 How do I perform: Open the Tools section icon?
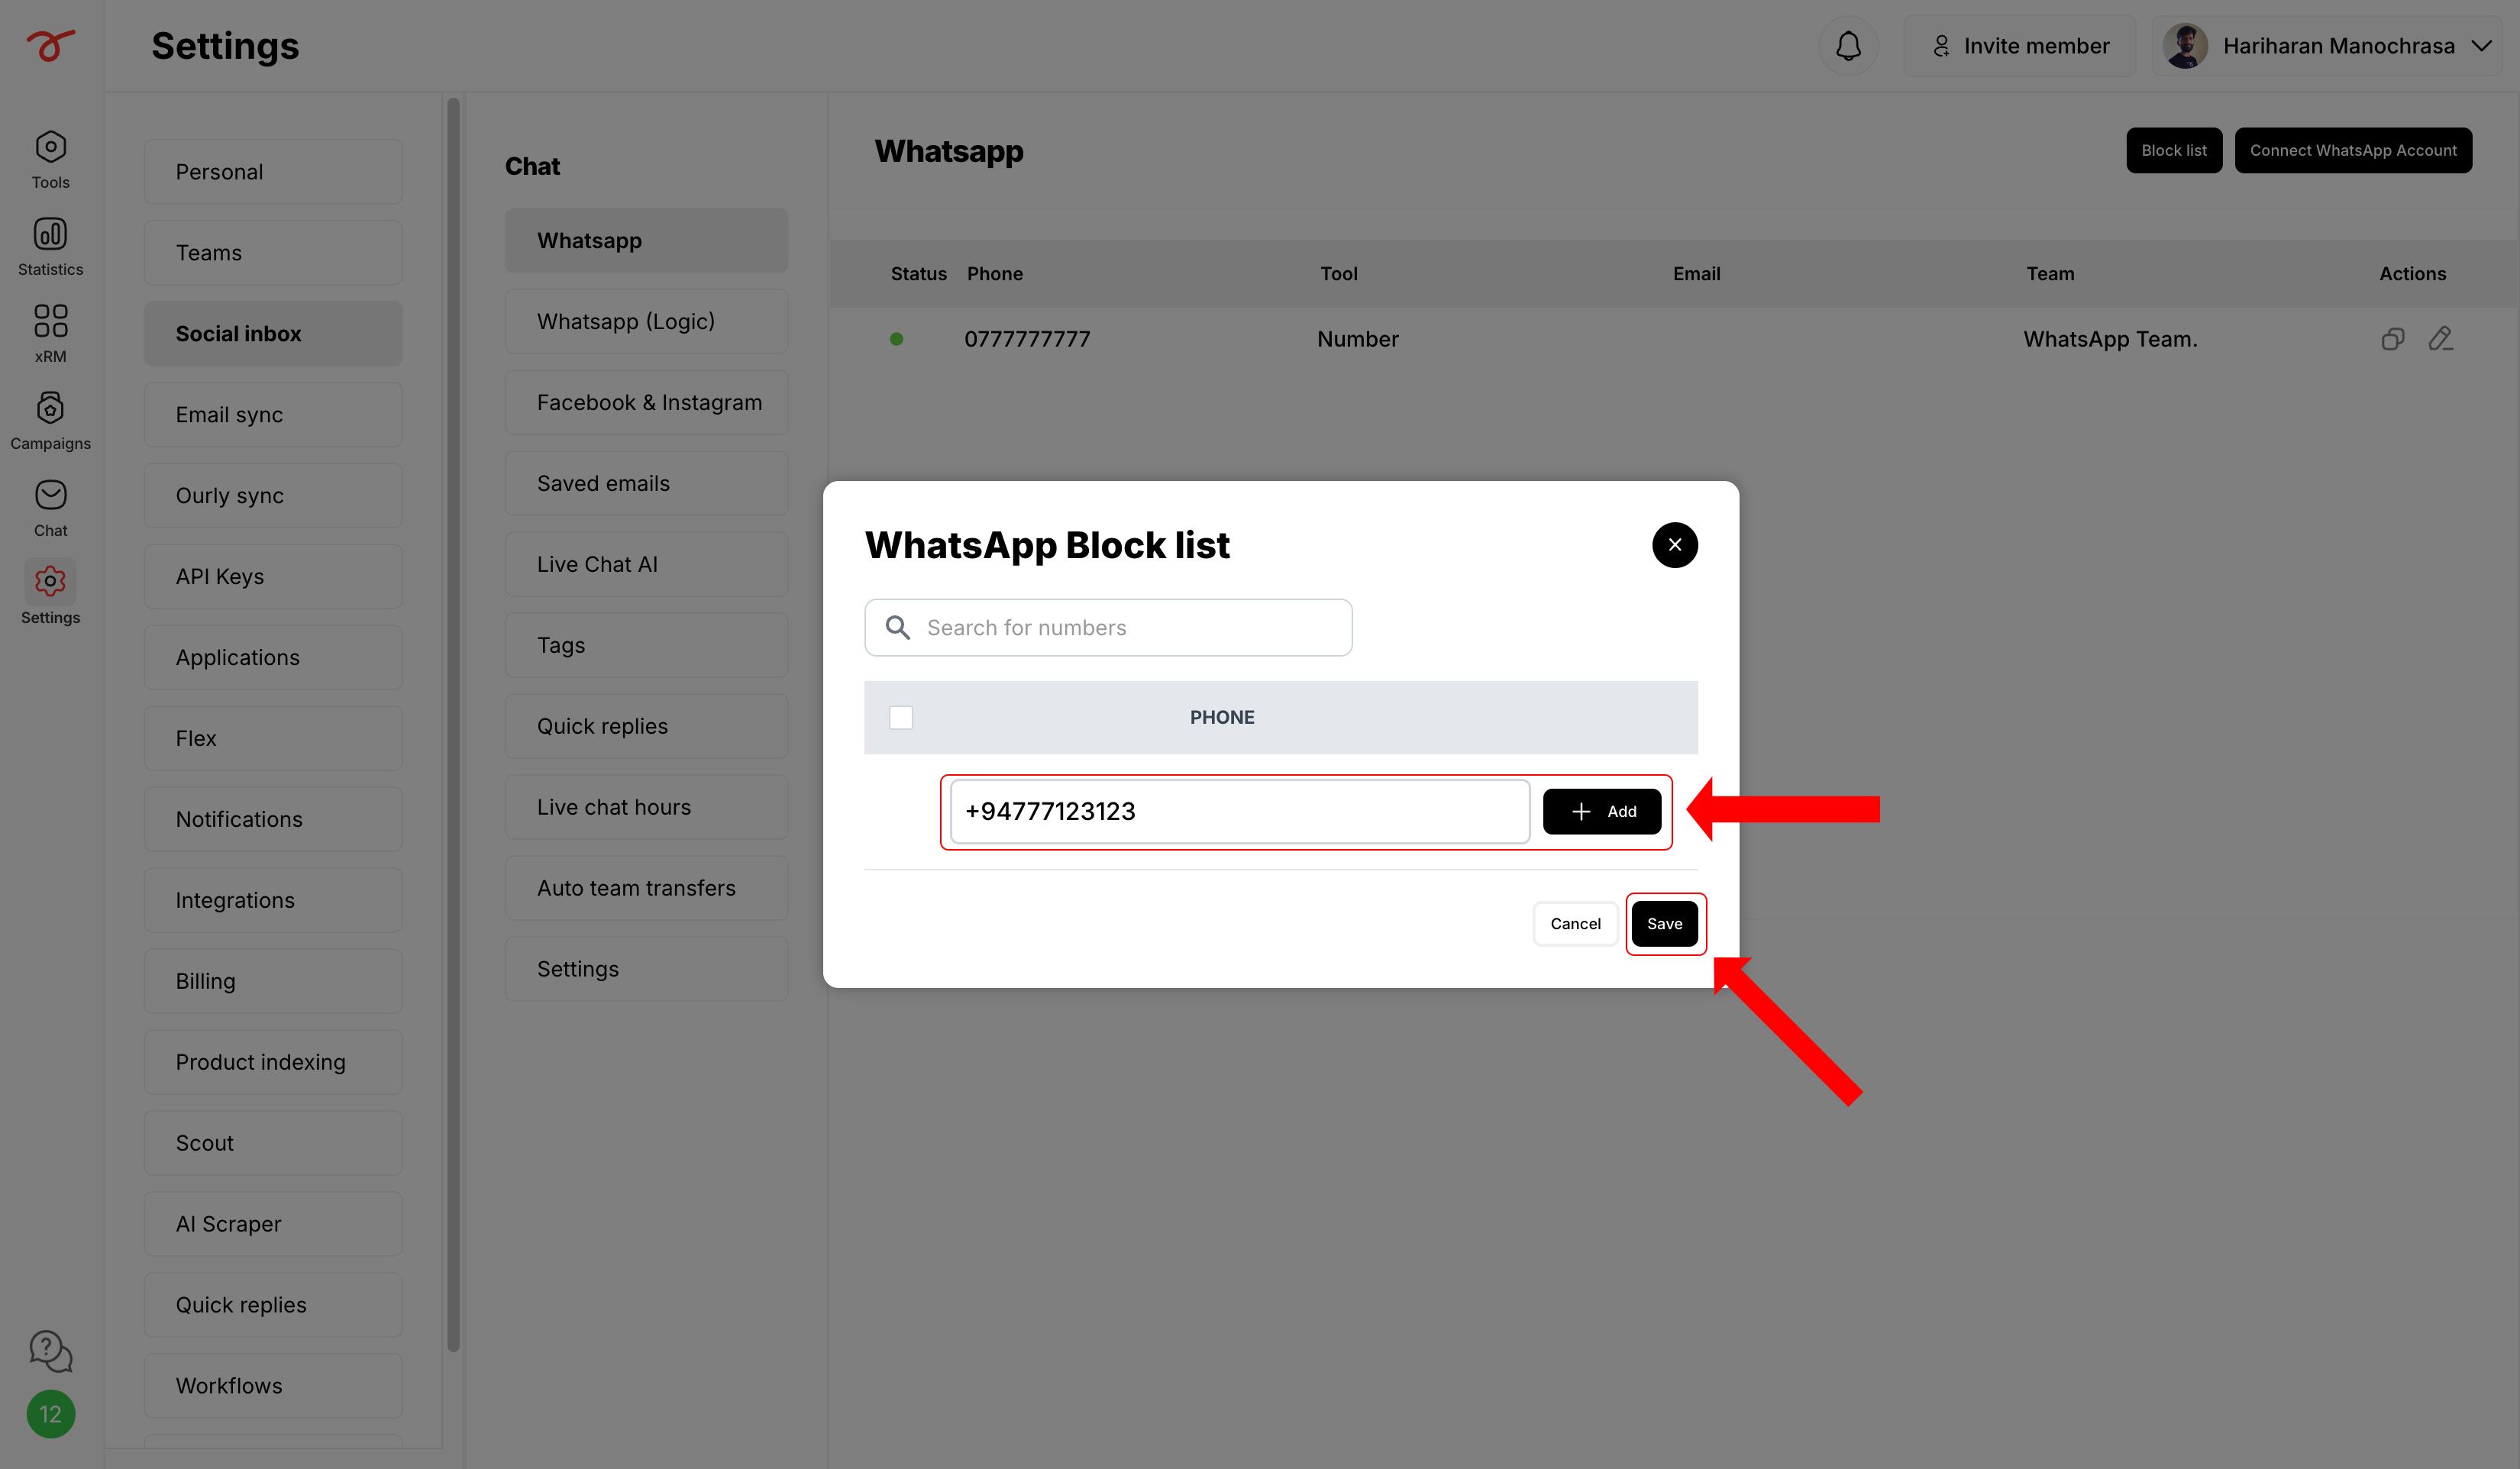(50, 147)
